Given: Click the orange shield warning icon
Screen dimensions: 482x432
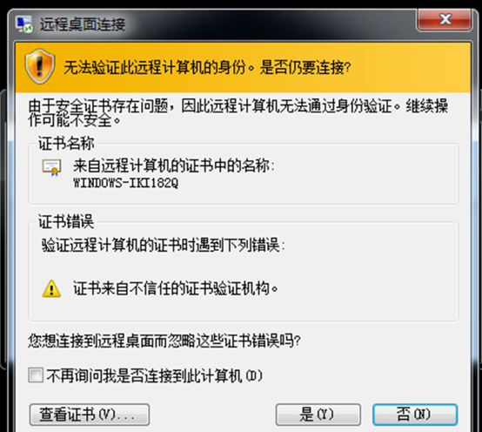Looking at the screenshot, I should (40, 66).
